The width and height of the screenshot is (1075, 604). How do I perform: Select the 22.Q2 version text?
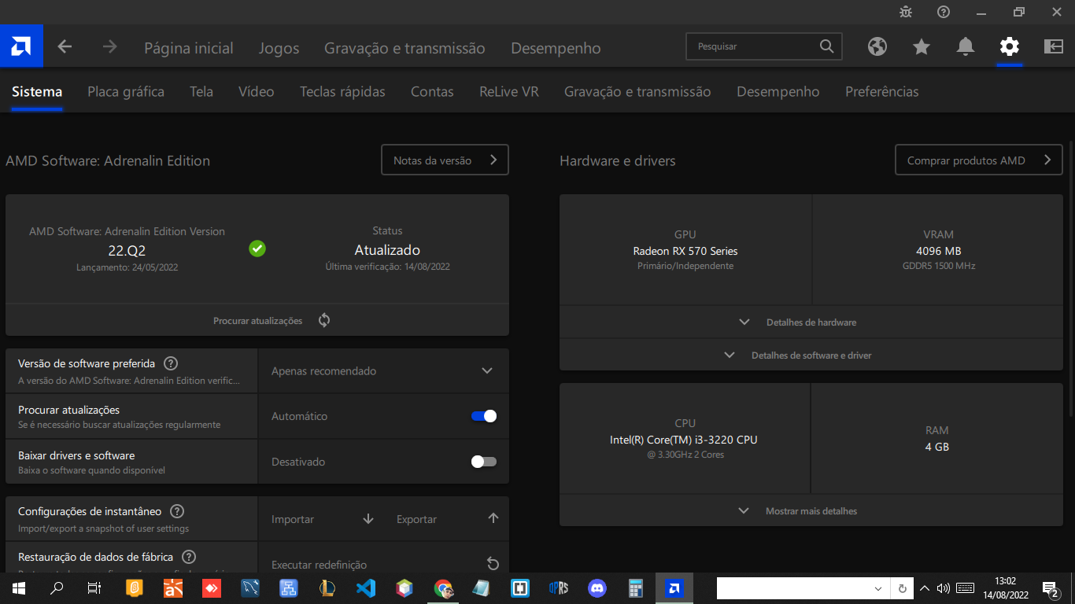(127, 251)
